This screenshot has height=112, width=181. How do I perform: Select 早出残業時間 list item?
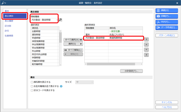click(45, 48)
